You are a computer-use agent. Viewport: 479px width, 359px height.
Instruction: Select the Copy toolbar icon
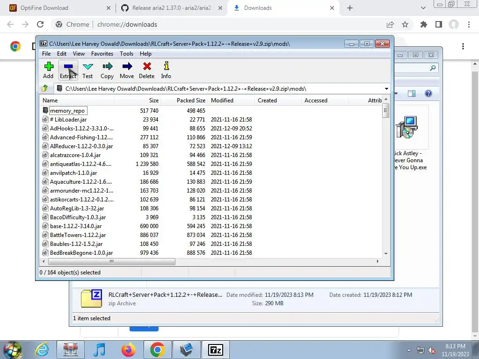coord(107,70)
